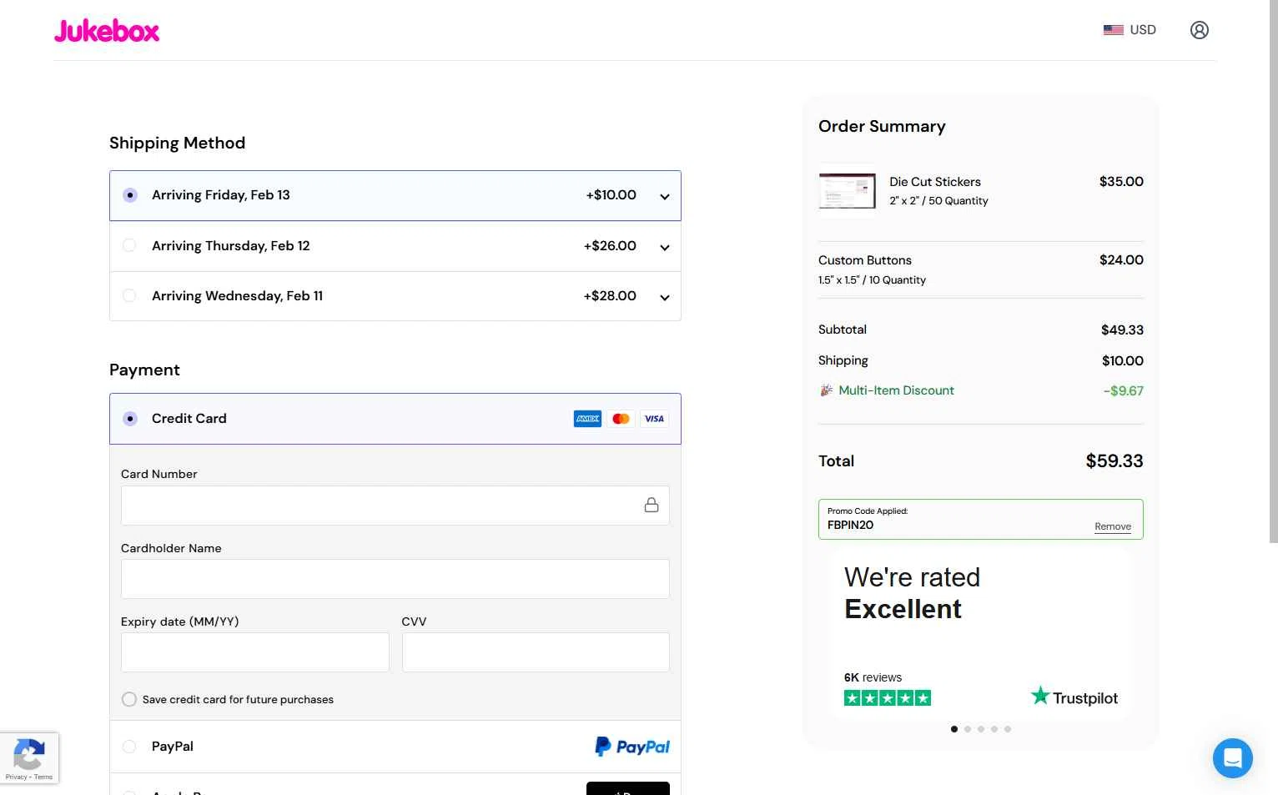Image resolution: width=1278 pixels, height=795 pixels.
Task: Click the five-star Trustpilot rating
Action: click(x=888, y=698)
